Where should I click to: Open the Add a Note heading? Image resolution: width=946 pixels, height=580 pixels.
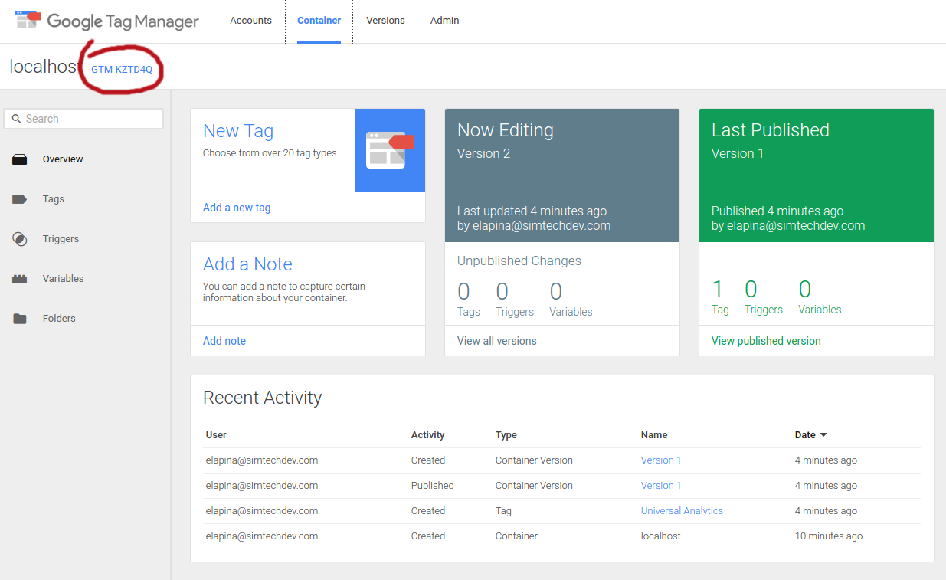pos(247,264)
